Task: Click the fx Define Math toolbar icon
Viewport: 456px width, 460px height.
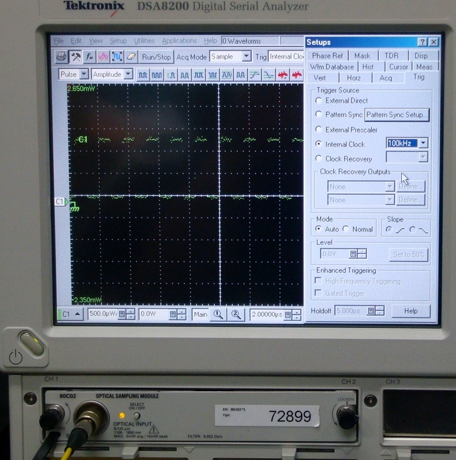Action: [x=89, y=57]
